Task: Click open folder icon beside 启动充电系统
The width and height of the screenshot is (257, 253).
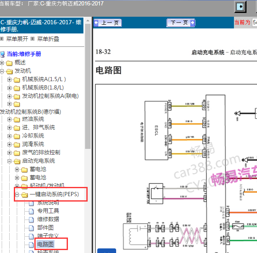Action: (x=17, y=161)
